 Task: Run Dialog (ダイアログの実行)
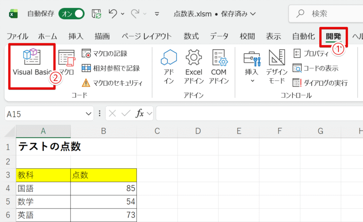point(320,83)
